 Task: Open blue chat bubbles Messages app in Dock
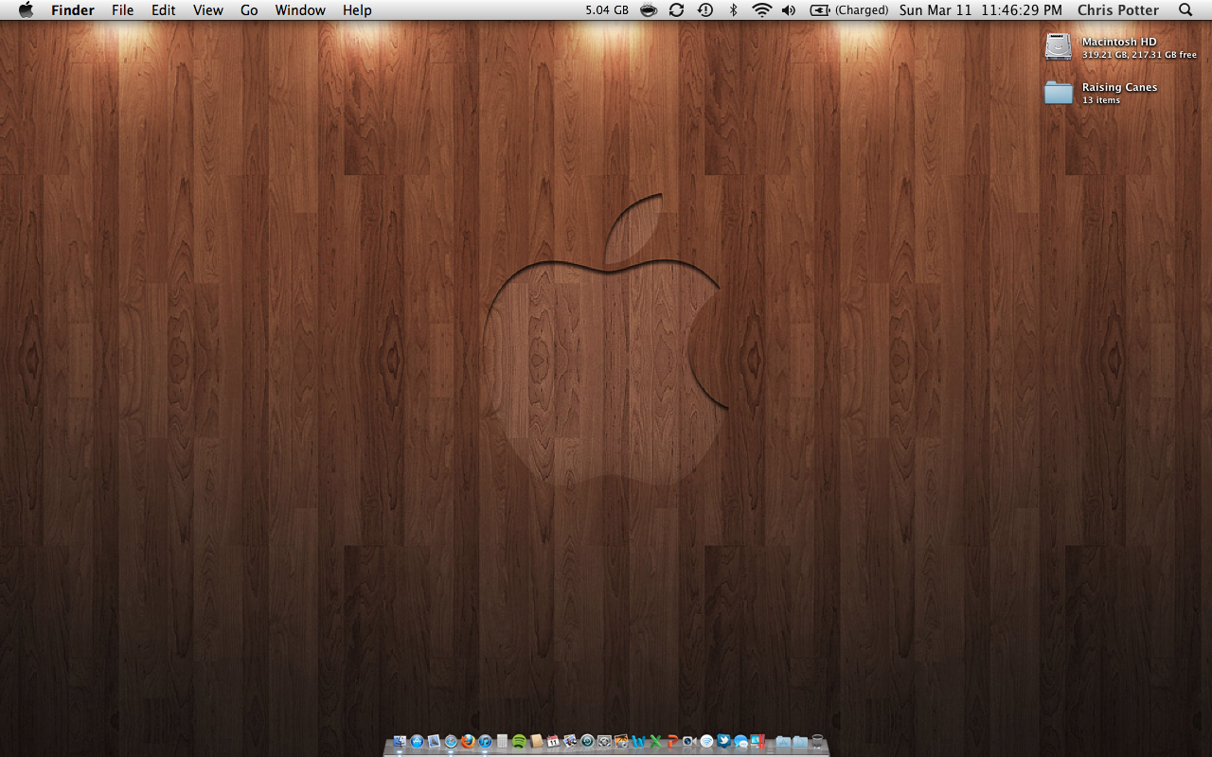(x=740, y=742)
